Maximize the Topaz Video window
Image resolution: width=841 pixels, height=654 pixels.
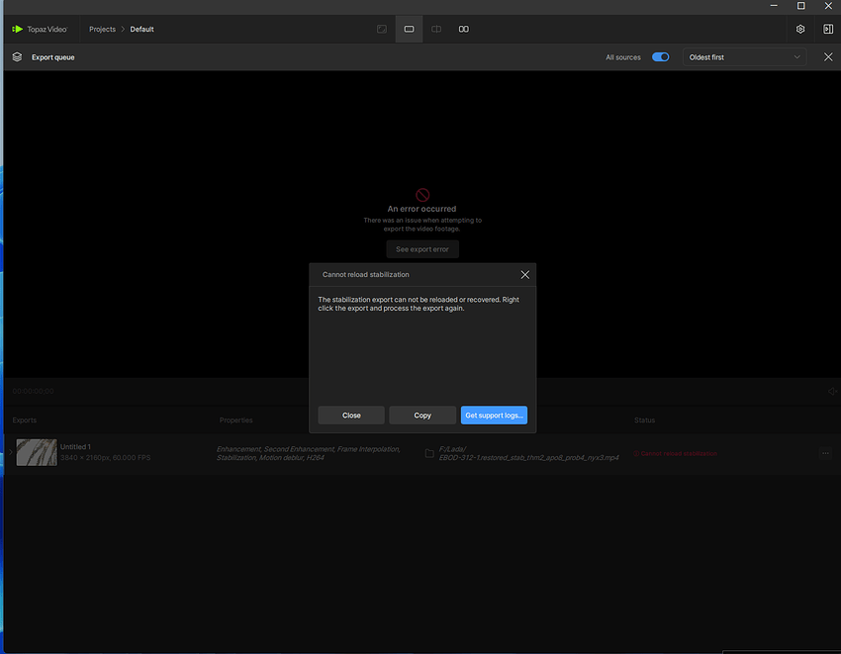pos(800,6)
